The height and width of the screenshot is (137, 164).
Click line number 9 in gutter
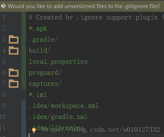[x=4, y=106]
